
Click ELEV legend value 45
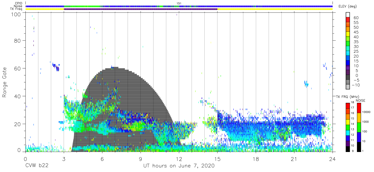[356, 32]
